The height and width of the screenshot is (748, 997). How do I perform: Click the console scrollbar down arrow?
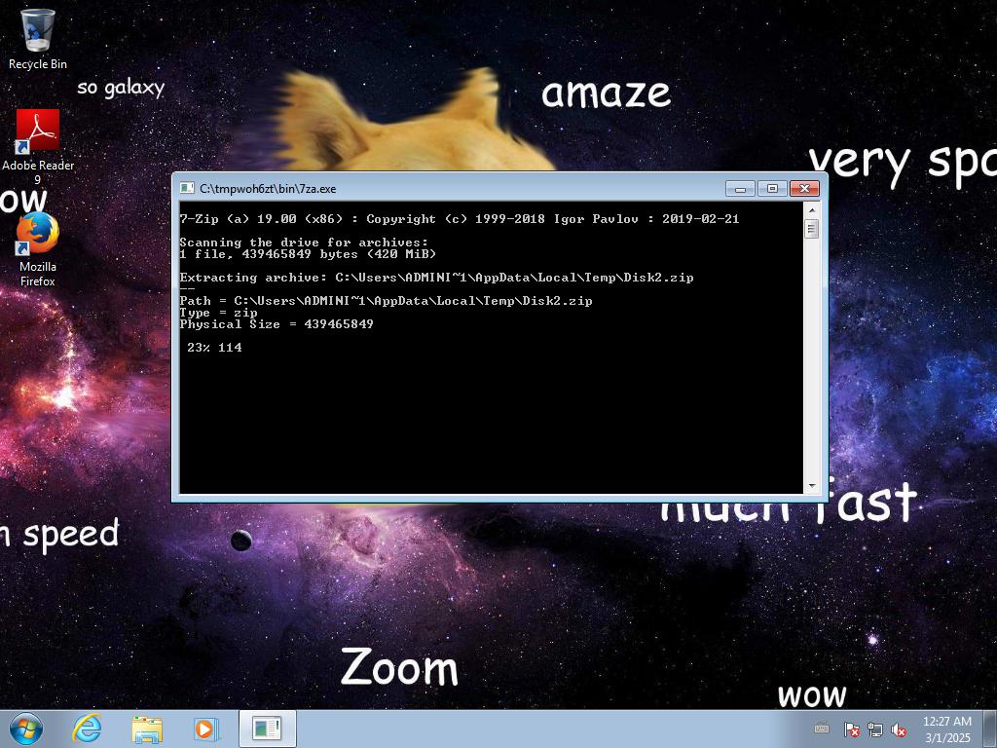tap(811, 486)
